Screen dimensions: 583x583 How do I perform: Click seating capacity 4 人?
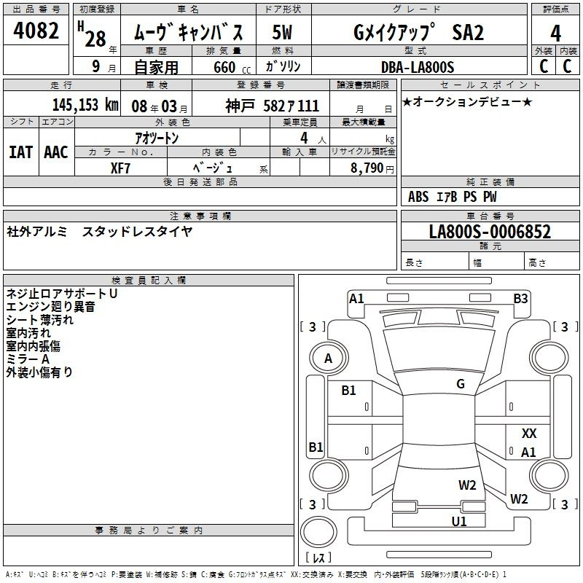(x=313, y=138)
